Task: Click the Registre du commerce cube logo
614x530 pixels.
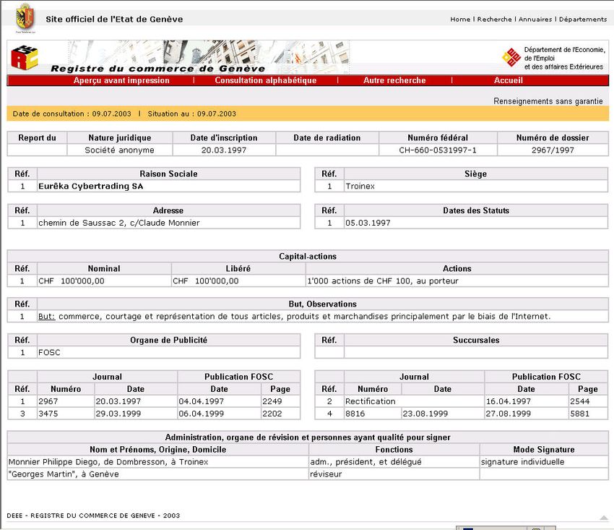Action: point(25,57)
